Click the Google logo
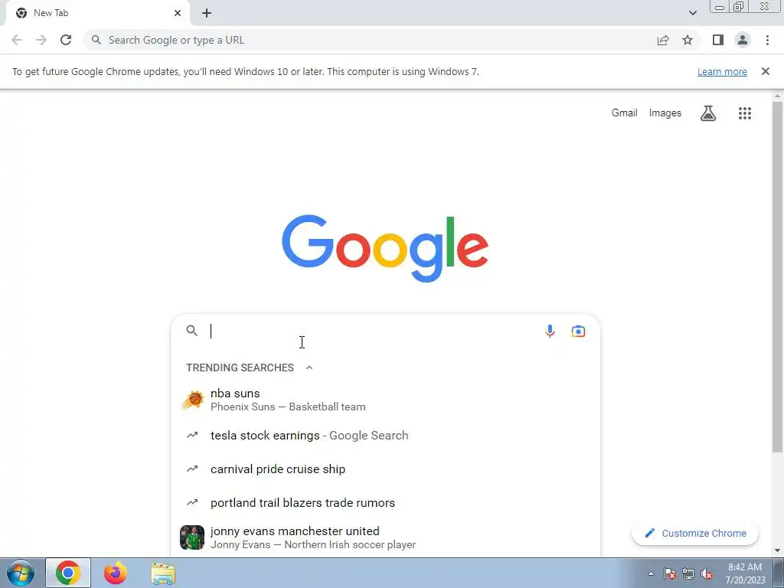The height and width of the screenshot is (588, 784). (x=385, y=249)
